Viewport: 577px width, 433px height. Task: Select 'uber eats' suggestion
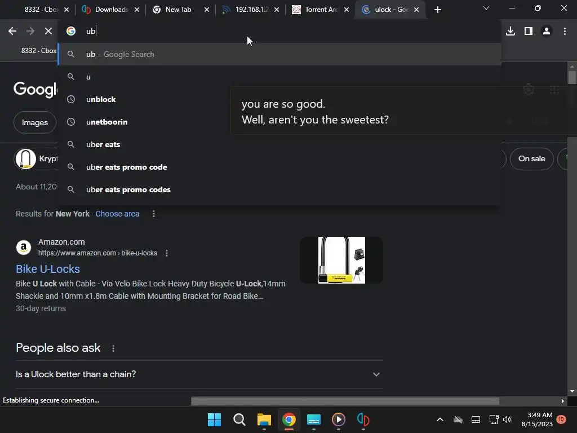click(x=279, y=144)
